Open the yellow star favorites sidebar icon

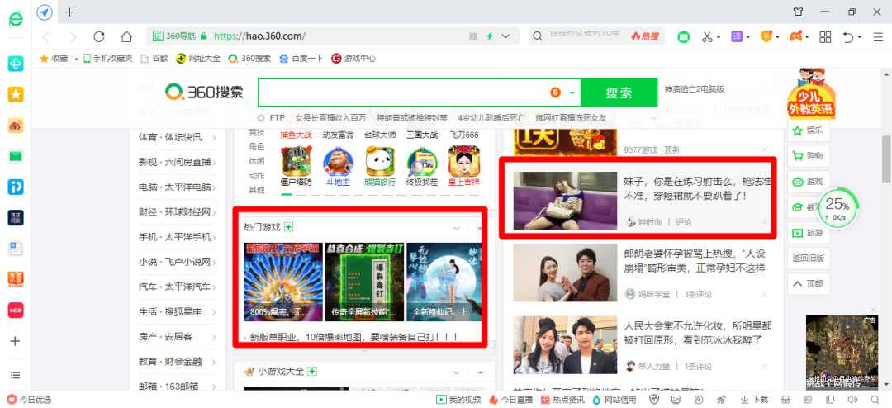click(16, 94)
